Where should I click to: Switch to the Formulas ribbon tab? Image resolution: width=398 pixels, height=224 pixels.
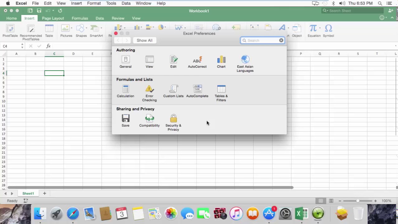[x=80, y=18]
